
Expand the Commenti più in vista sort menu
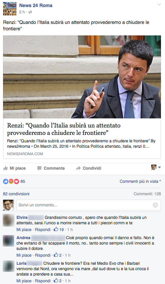click(140, 181)
